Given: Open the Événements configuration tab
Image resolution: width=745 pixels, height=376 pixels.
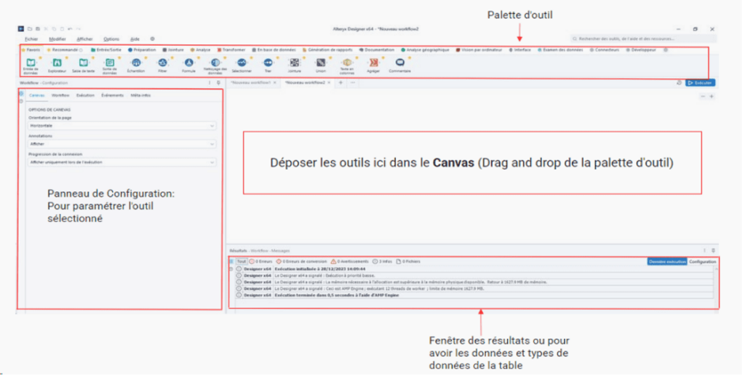Looking at the screenshot, I should pos(113,95).
